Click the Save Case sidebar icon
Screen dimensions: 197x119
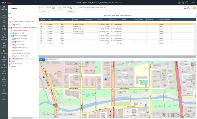tap(4, 8)
